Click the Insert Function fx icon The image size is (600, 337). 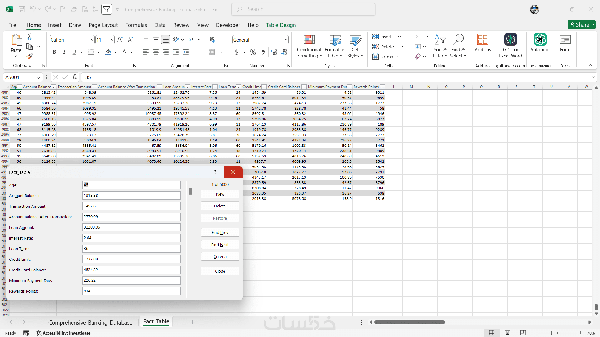pos(74,77)
